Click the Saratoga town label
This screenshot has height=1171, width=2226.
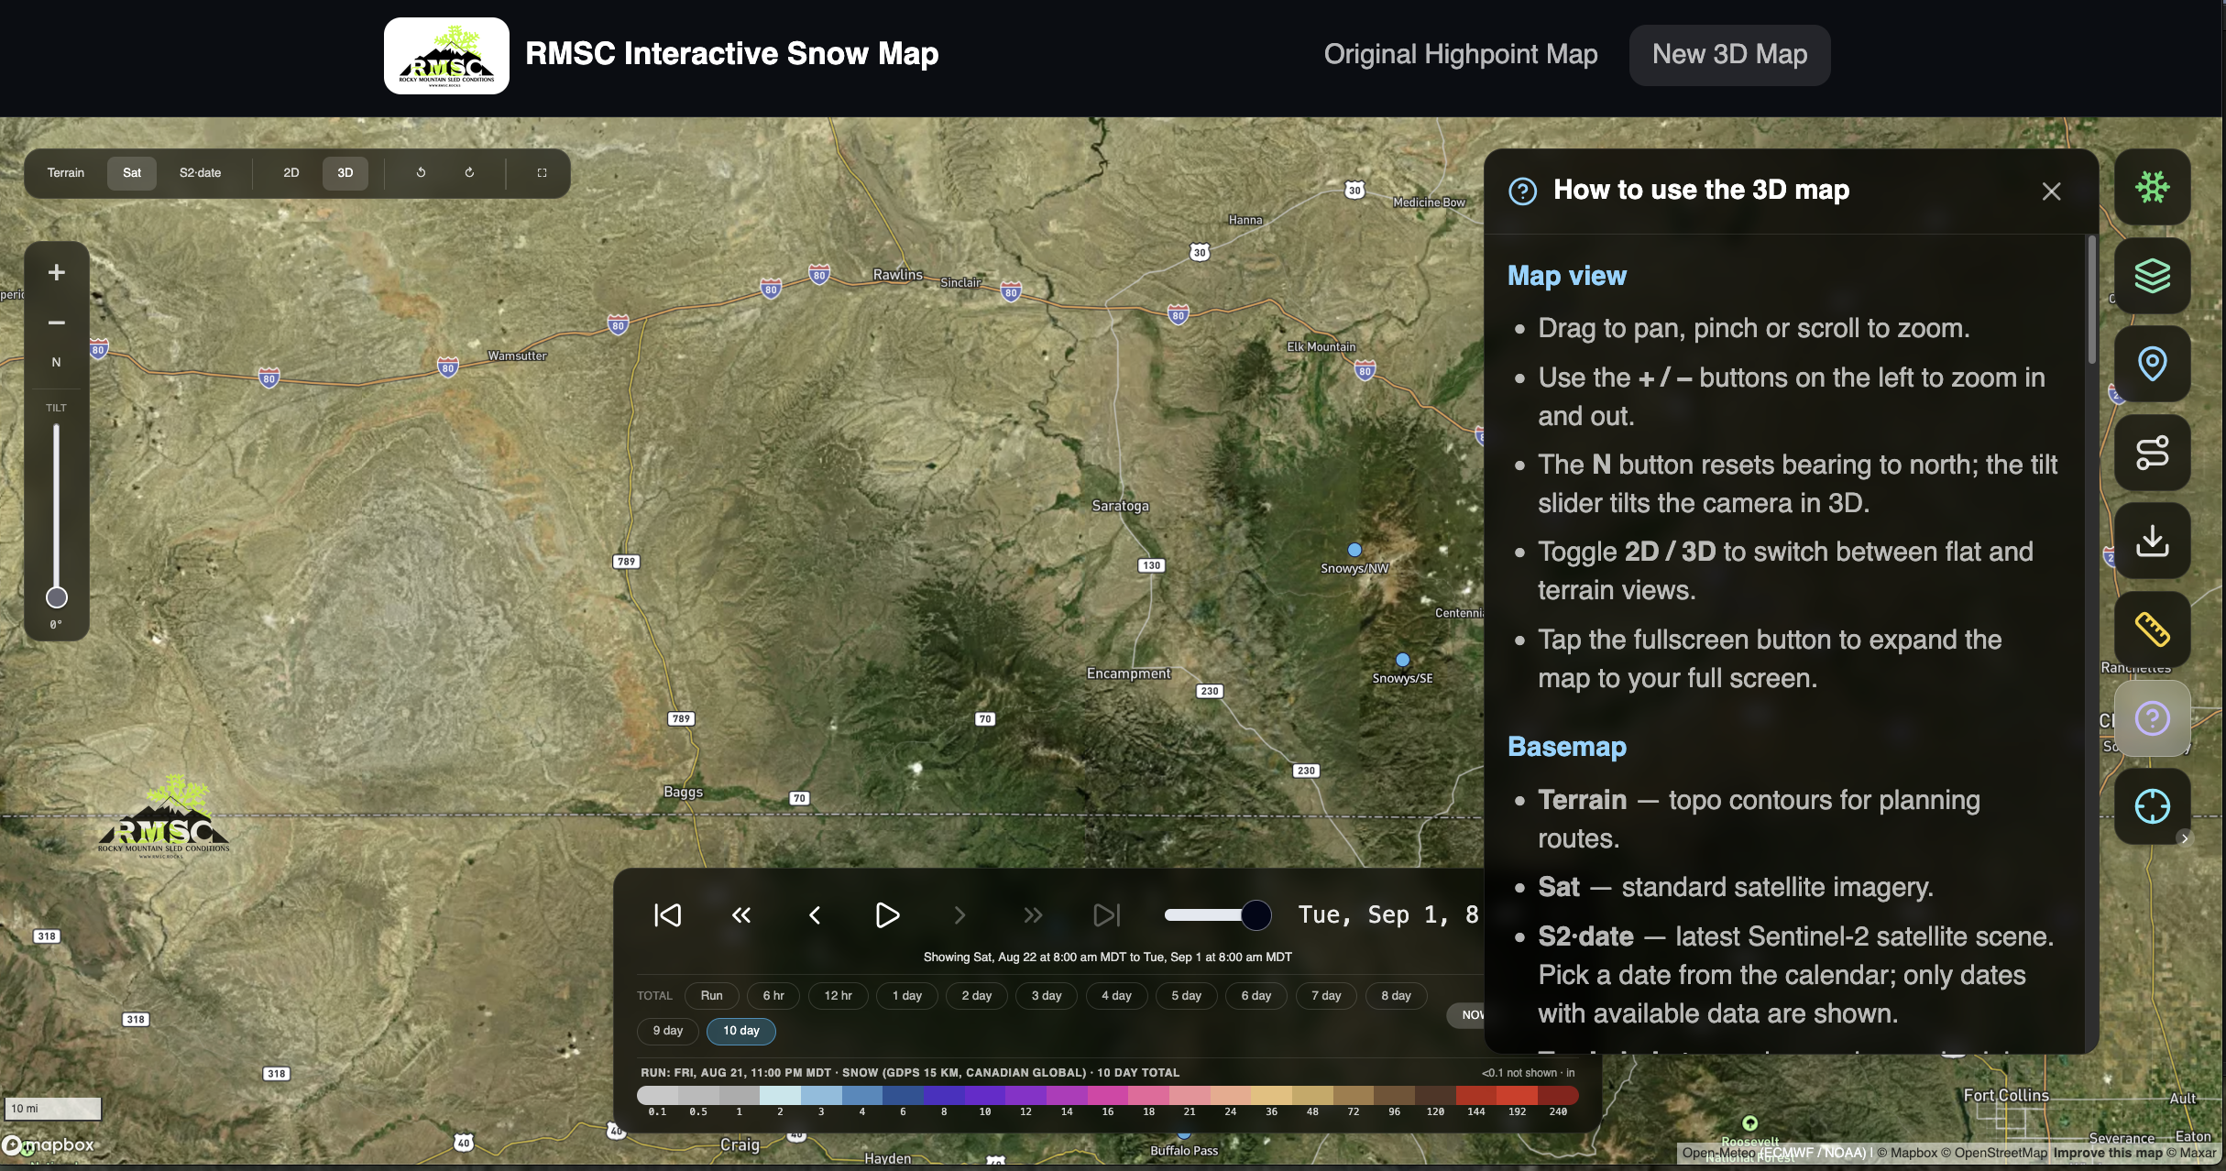coord(1120,506)
